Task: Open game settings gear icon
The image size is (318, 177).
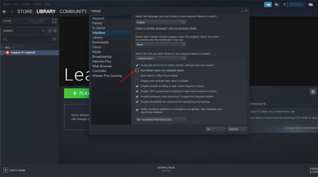Action: tap(313, 92)
